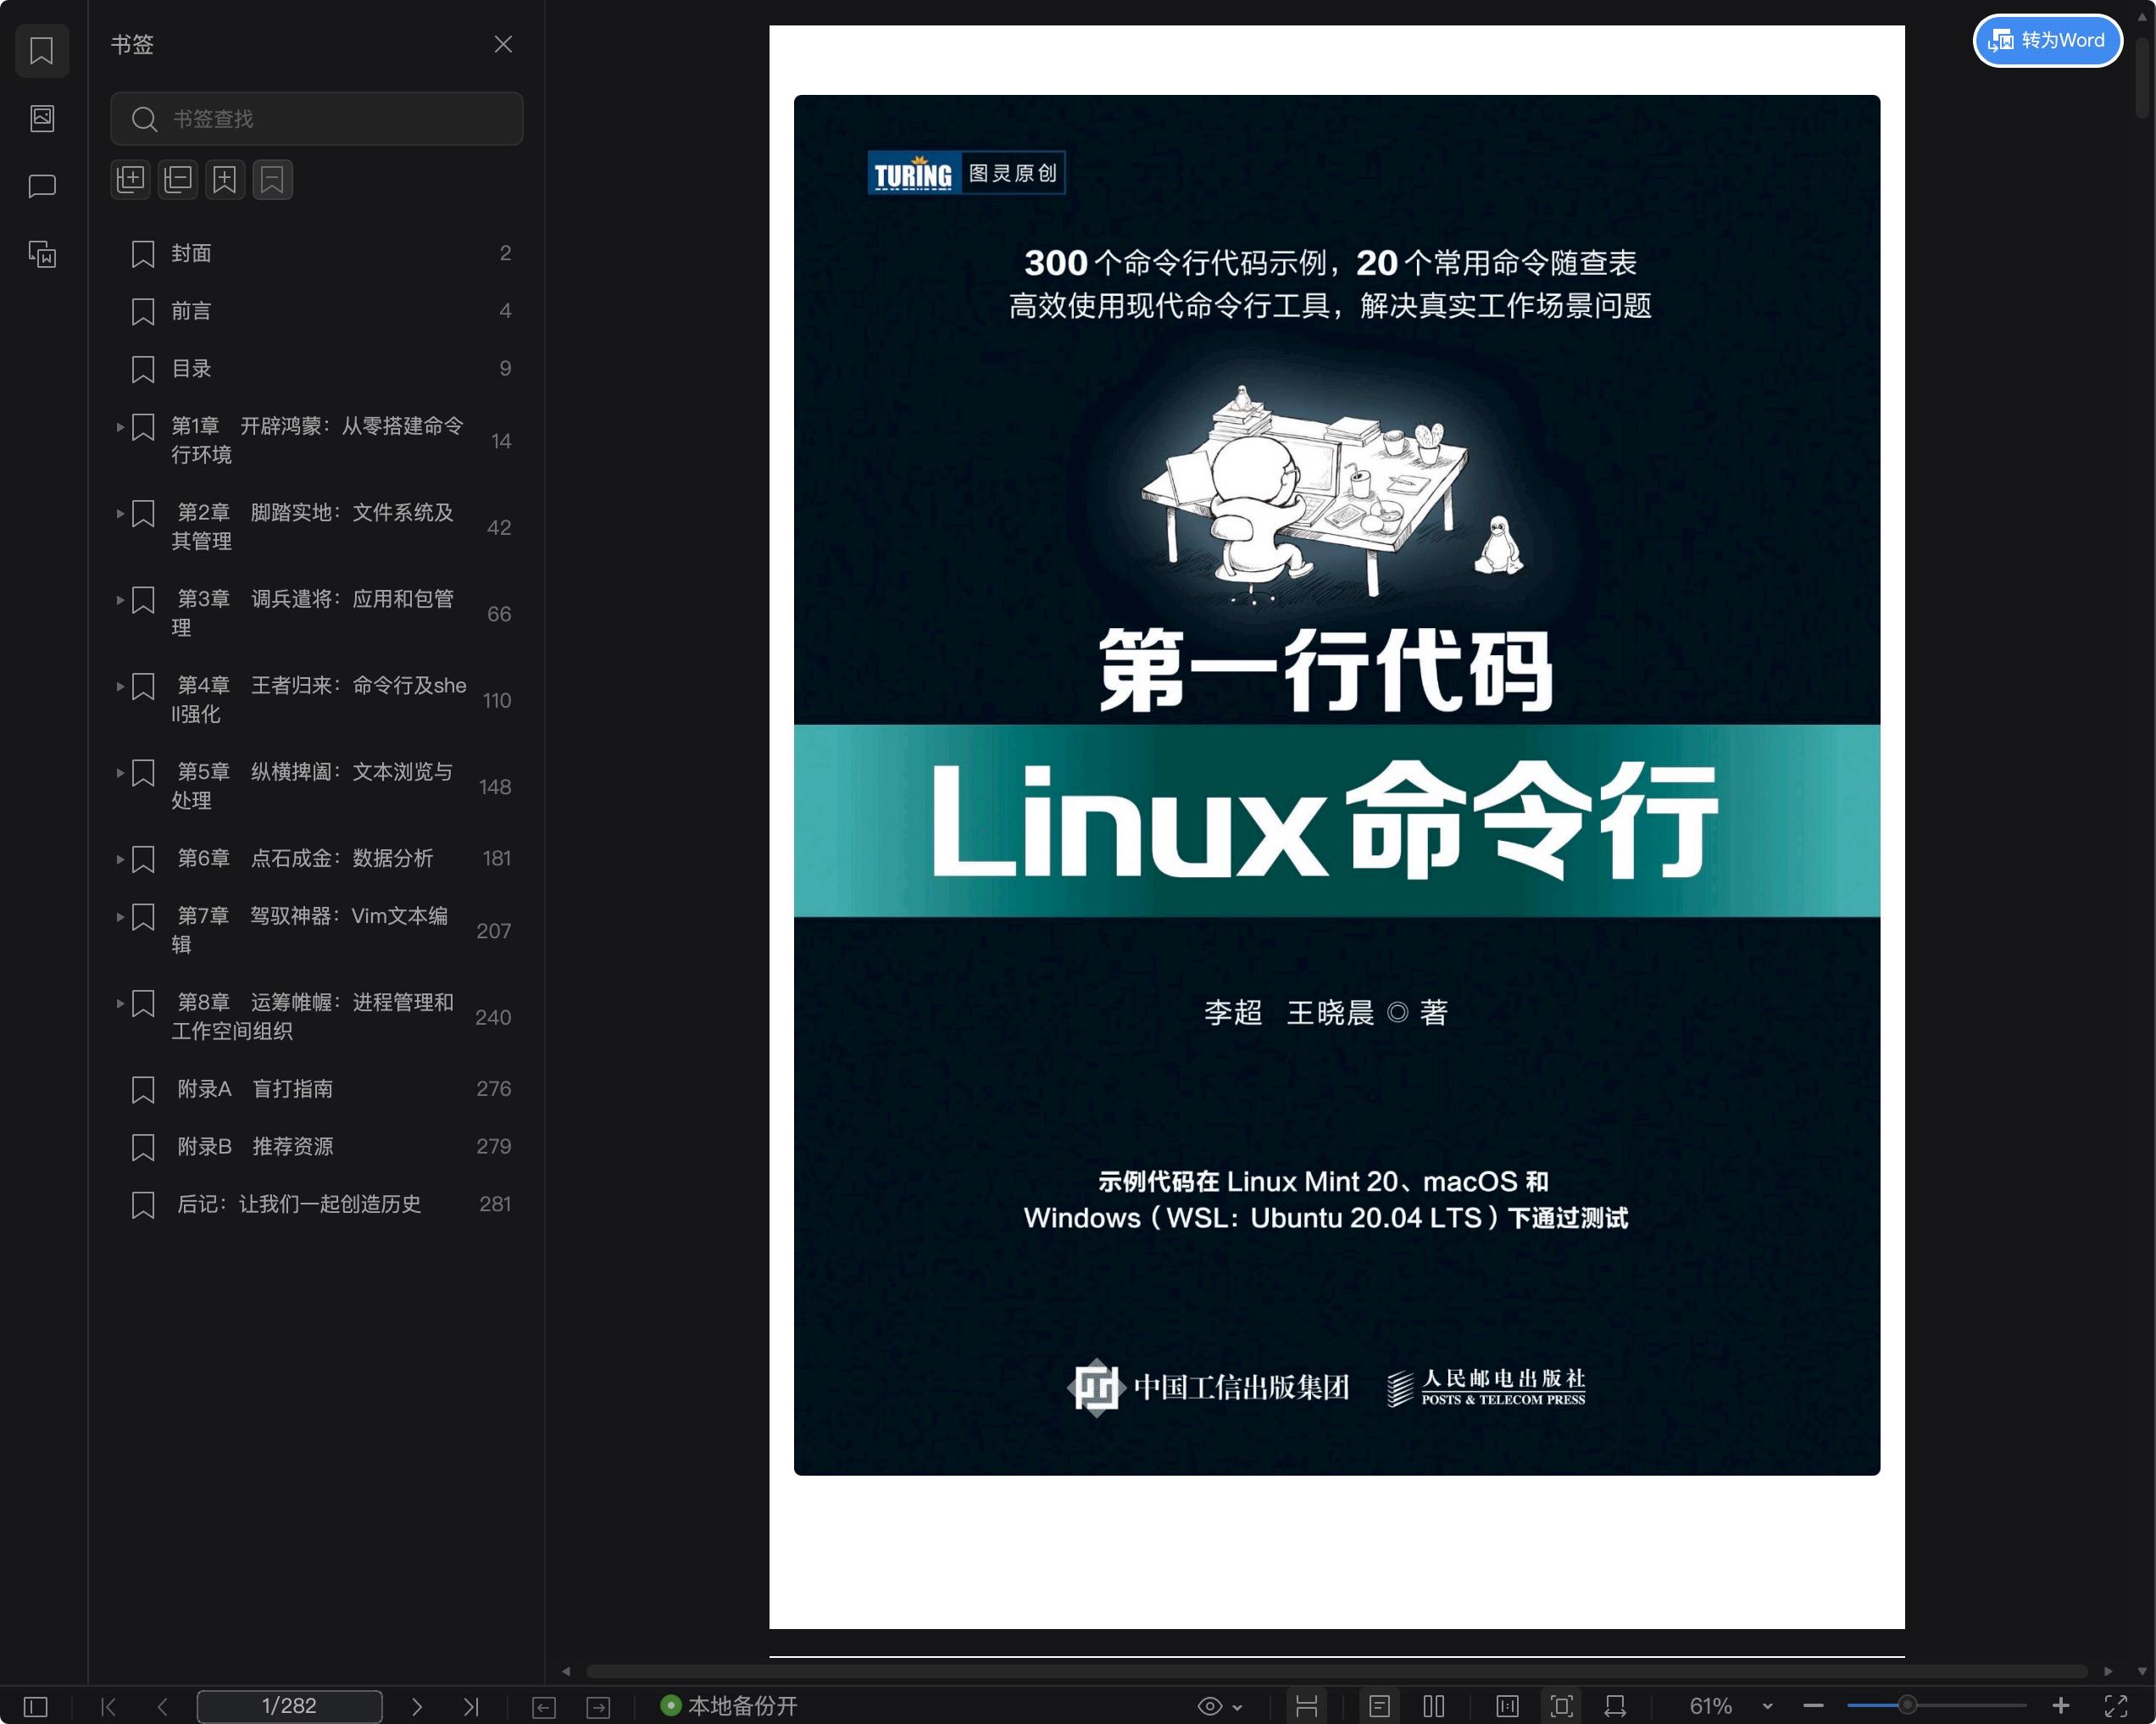The height and width of the screenshot is (1724, 2156).
Task: Select two-page view
Action: click(x=1434, y=1706)
